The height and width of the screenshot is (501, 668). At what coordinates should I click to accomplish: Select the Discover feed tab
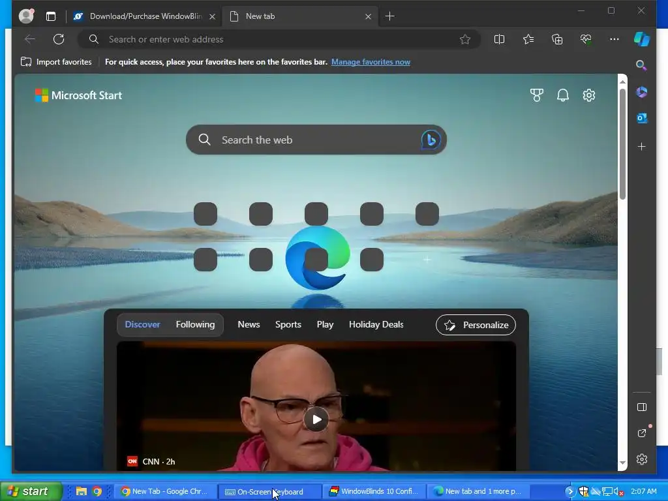coord(142,325)
